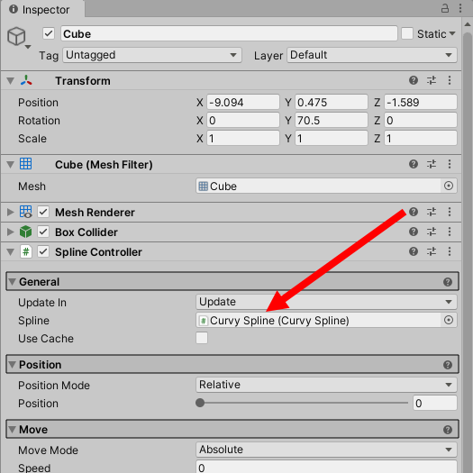Toggle the Cube active checkbox
This screenshot has height=473, width=473.
[x=49, y=33]
